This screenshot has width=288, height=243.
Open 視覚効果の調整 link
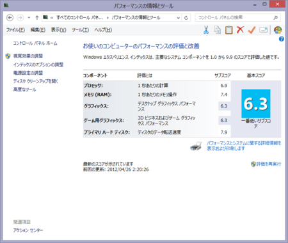coord(28,56)
